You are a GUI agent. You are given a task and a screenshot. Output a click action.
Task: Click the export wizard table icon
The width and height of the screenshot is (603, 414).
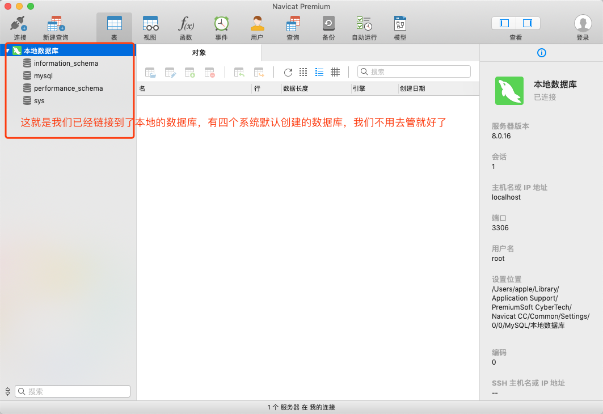(x=259, y=72)
